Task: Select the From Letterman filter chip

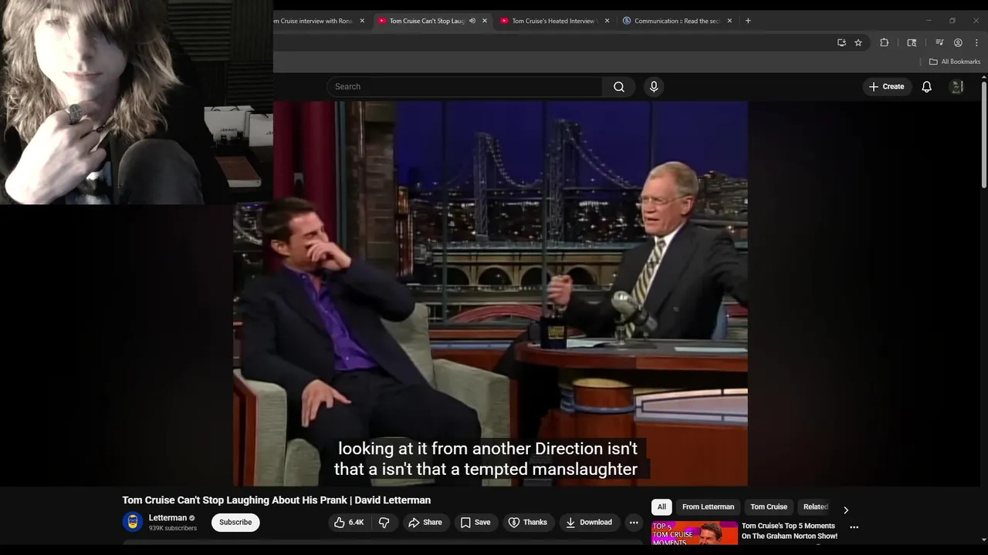Action: tap(708, 507)
